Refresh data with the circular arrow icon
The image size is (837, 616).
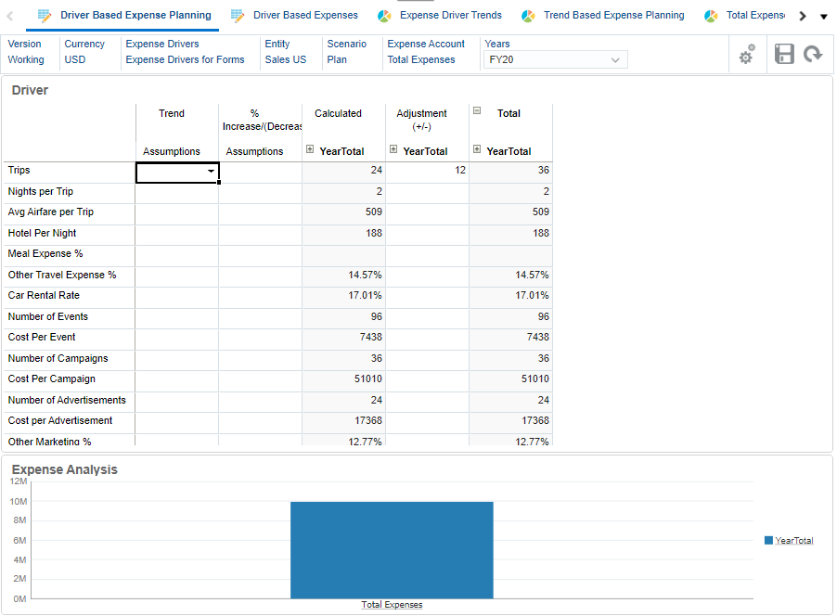pos(813,54)
